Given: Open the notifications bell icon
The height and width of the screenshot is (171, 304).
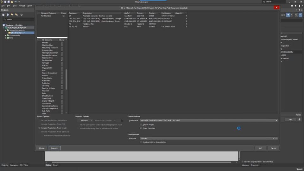Looking at the screenshot, I should 296,6.
